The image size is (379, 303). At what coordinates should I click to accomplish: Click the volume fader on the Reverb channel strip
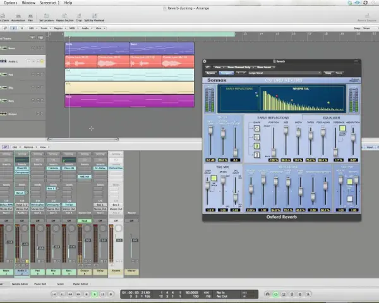(x=119, y=240)
